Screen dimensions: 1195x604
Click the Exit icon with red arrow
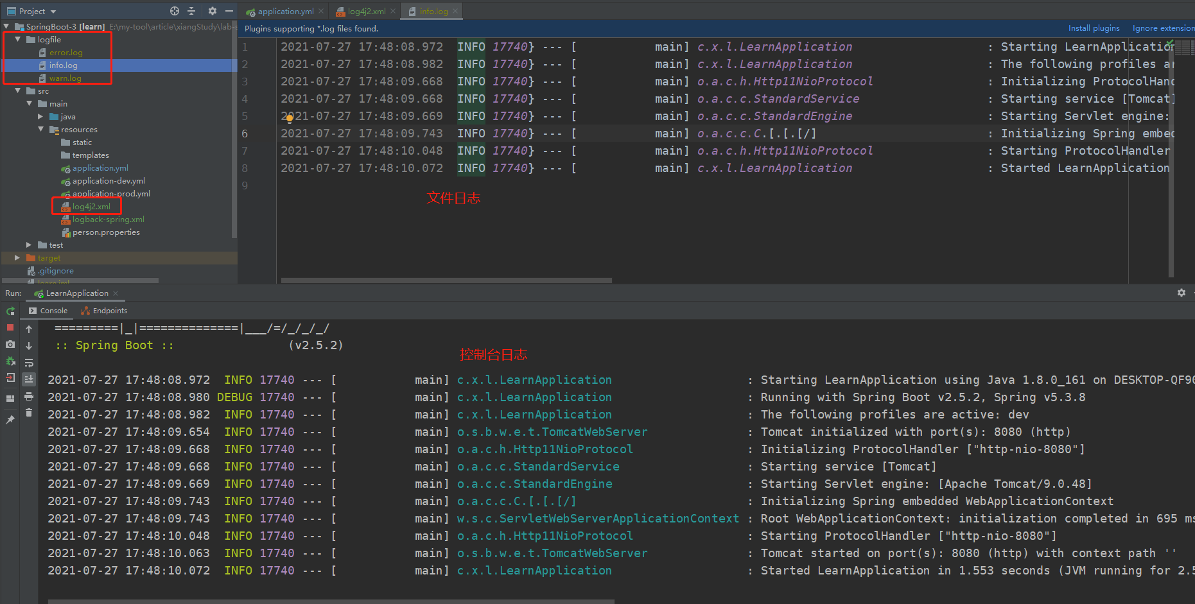[10, 378]
